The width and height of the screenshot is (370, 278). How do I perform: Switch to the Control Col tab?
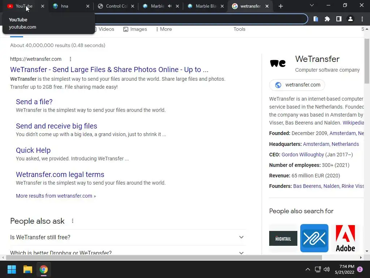pyautogui.click(x=116, y=6)
